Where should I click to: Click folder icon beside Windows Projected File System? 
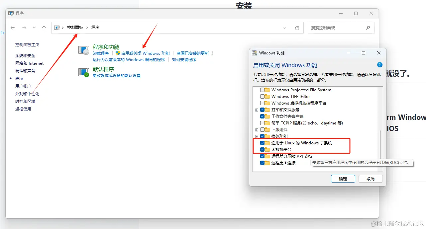(267, 90)
